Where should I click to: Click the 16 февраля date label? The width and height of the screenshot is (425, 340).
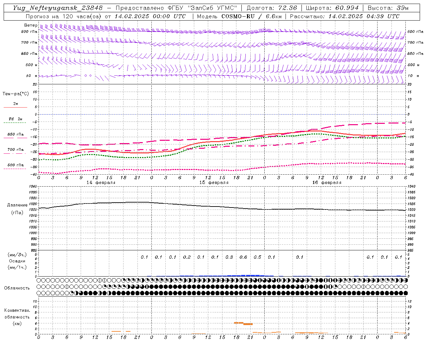(x=327, y=183)
